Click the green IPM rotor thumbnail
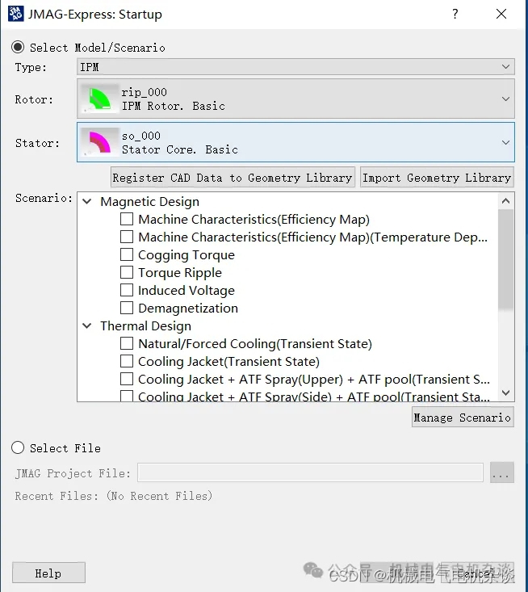 click(99, 99)
